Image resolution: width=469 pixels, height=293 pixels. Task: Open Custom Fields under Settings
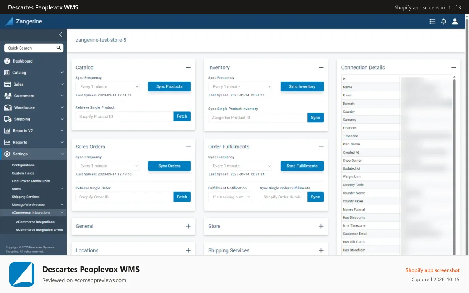click(23, 173)
